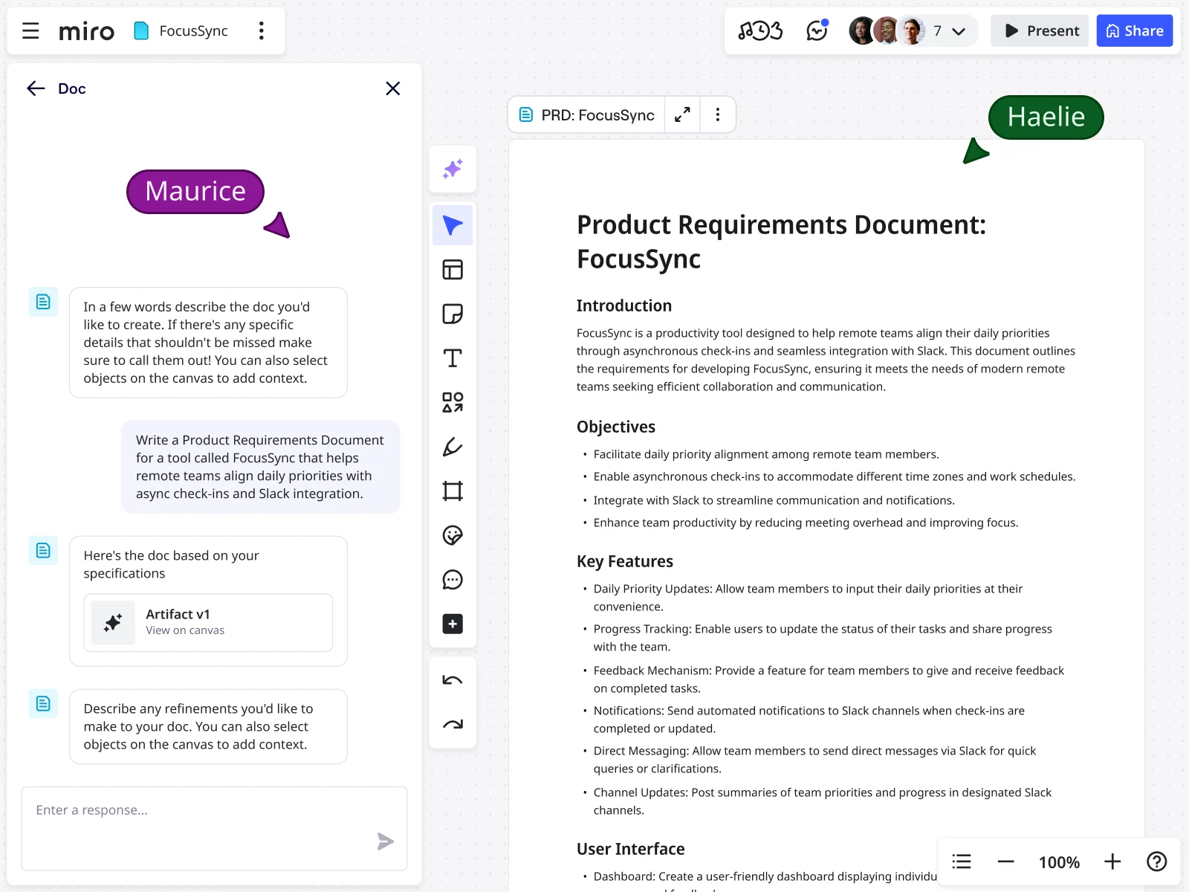Click the Share button

[1134, 30]
